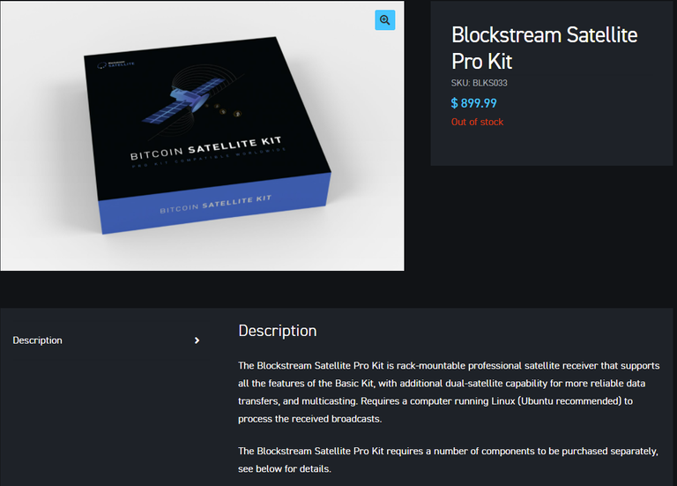Click the $ 899.99 price
Image resolution: width=677 pixels, height=486 pixels.
point(473,103)
